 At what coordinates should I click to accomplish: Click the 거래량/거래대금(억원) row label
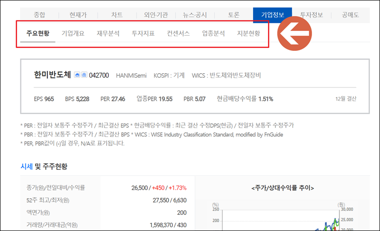click(52, 225)
